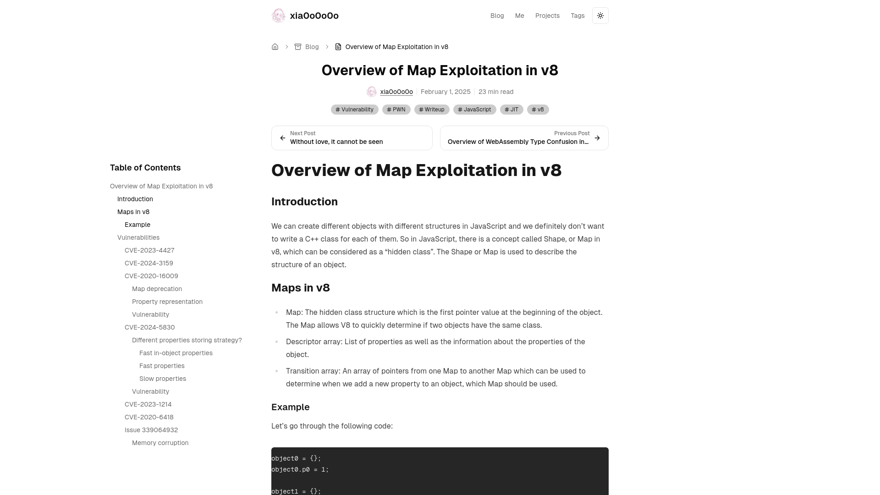Click the left arrow on Next Post
880x495 pixels.
coord(283,138)
